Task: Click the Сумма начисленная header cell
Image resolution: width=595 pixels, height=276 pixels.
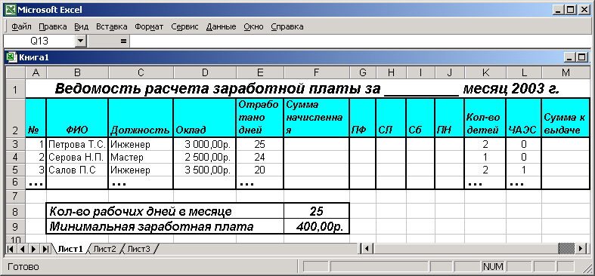Action: 317,118
